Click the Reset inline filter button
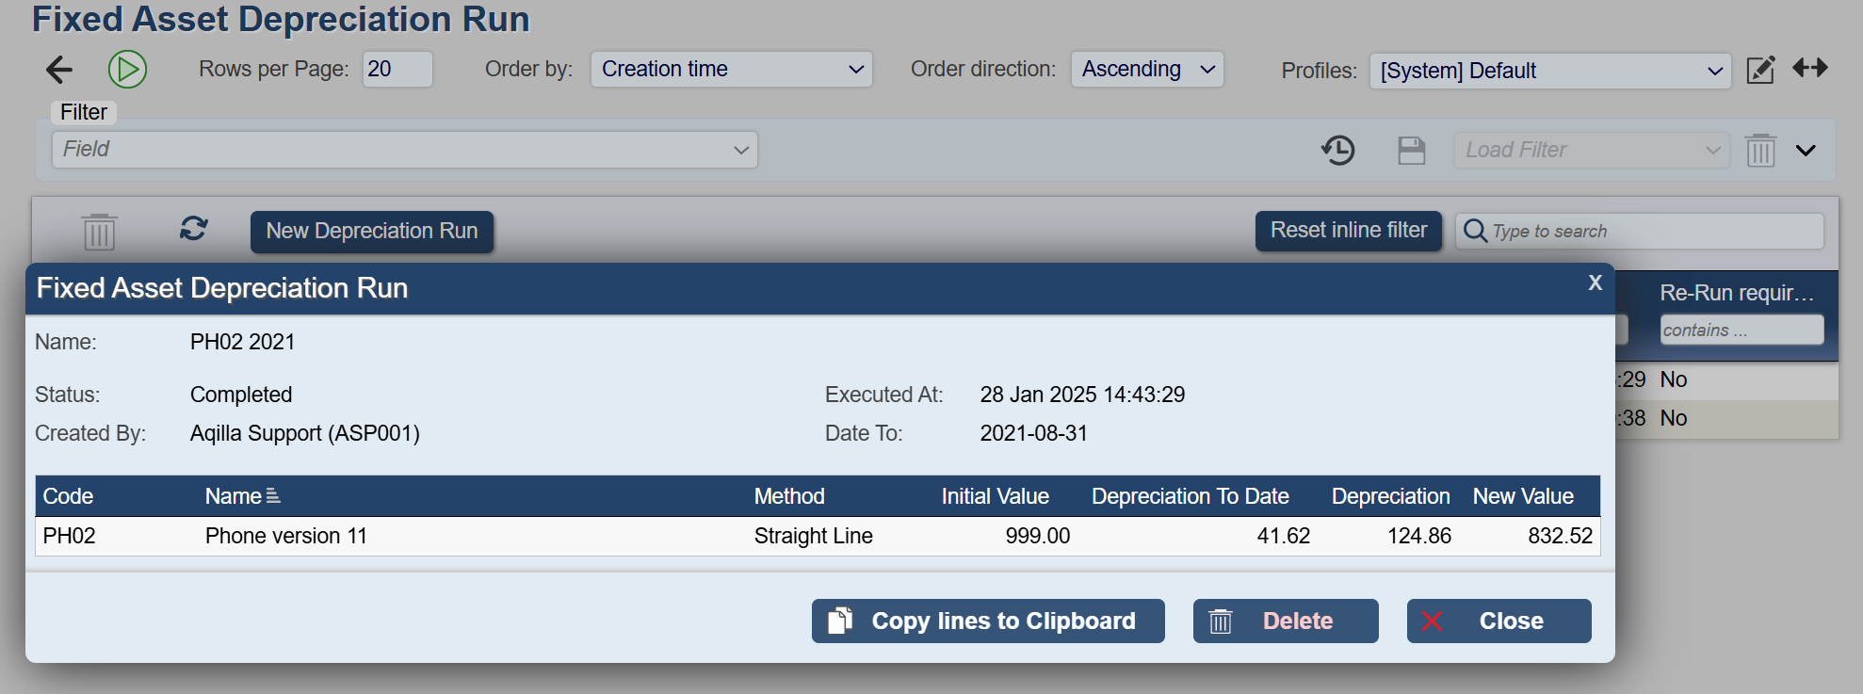 (1348, 231)
